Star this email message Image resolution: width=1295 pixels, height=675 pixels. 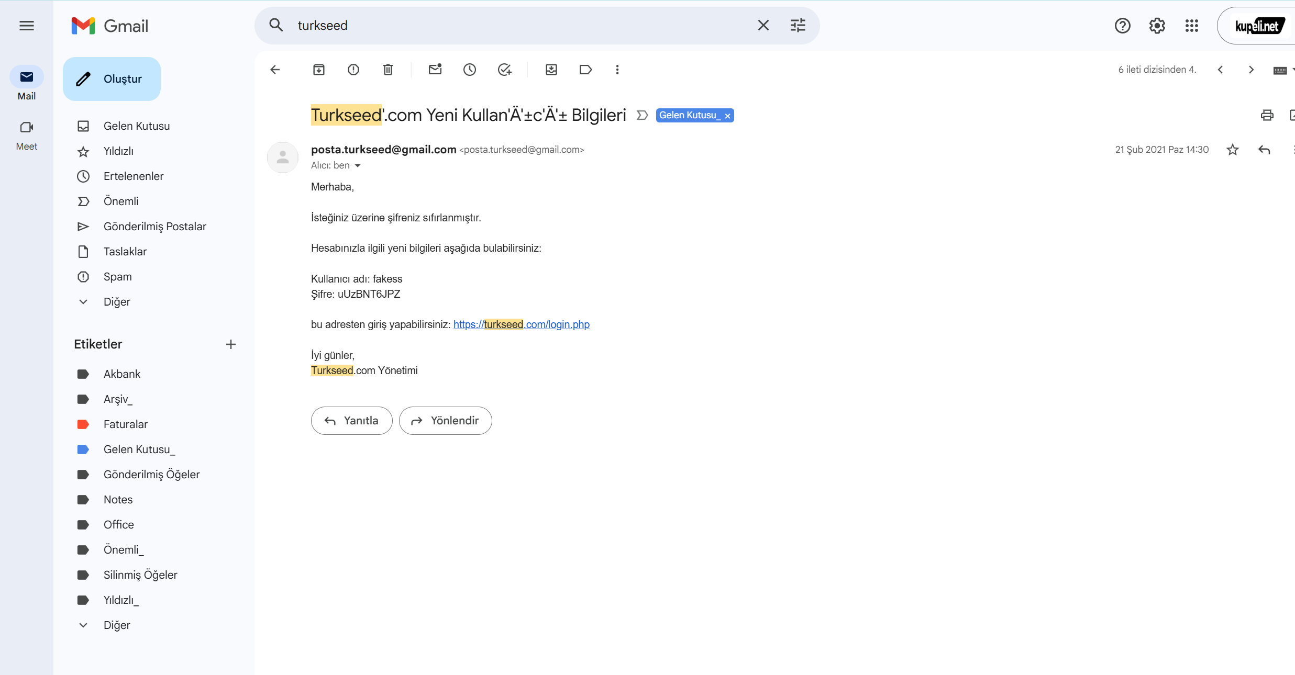[x=1233, y=150]
